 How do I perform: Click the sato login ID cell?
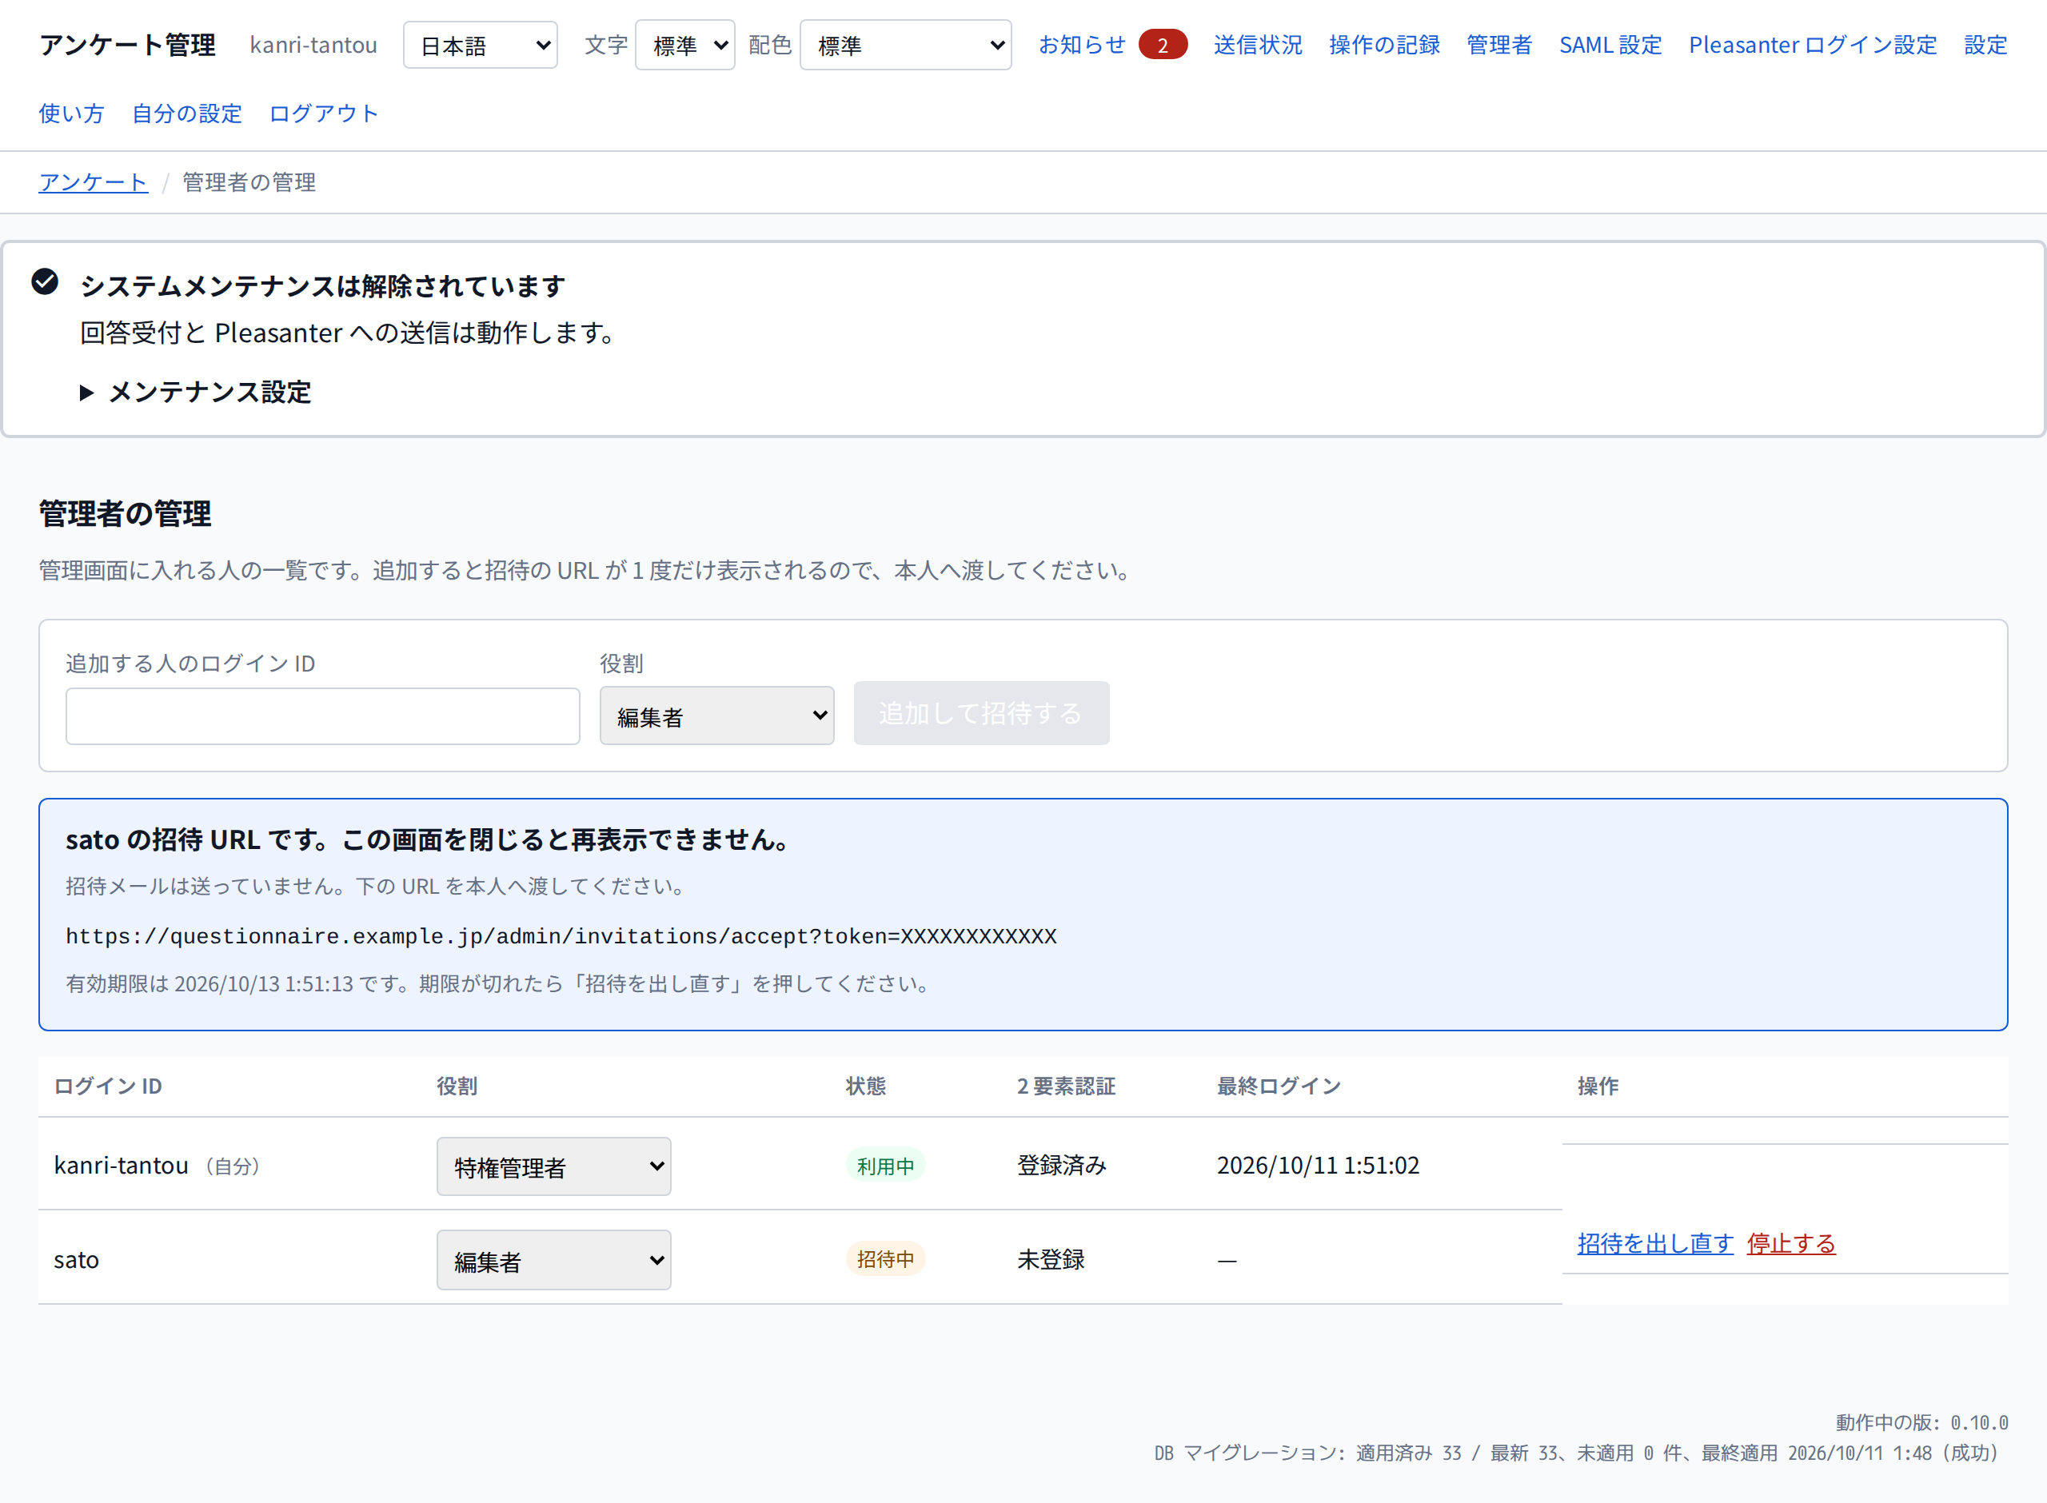(77, 1260)
